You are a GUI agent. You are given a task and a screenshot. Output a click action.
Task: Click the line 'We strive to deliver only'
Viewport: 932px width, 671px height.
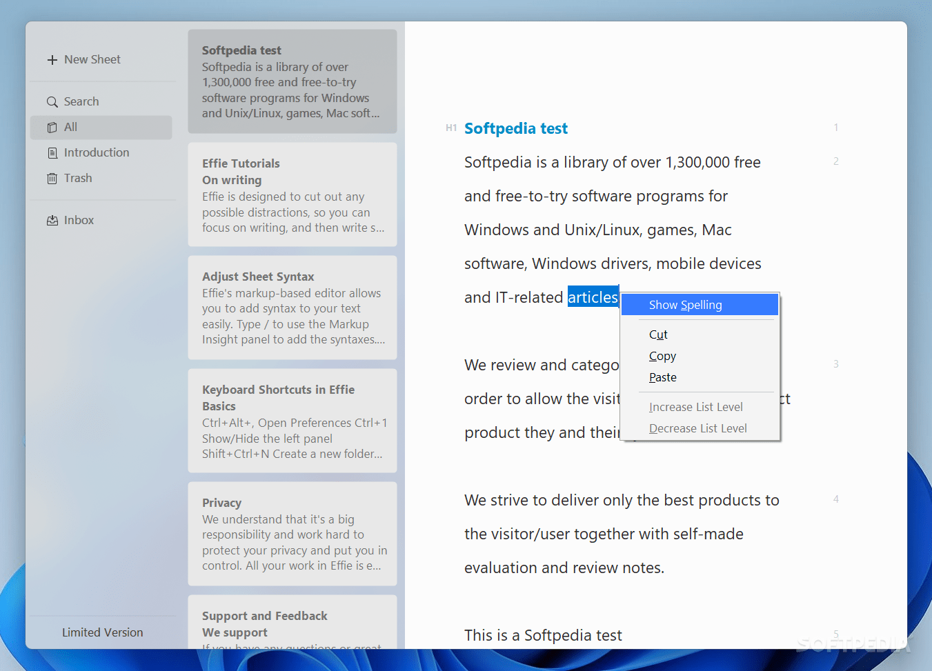point(622,500)
